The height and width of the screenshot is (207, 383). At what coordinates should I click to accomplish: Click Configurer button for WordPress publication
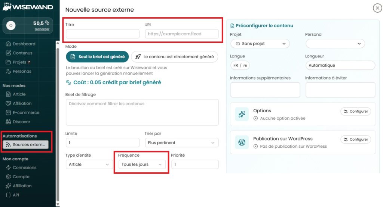(x=356, y=139)
